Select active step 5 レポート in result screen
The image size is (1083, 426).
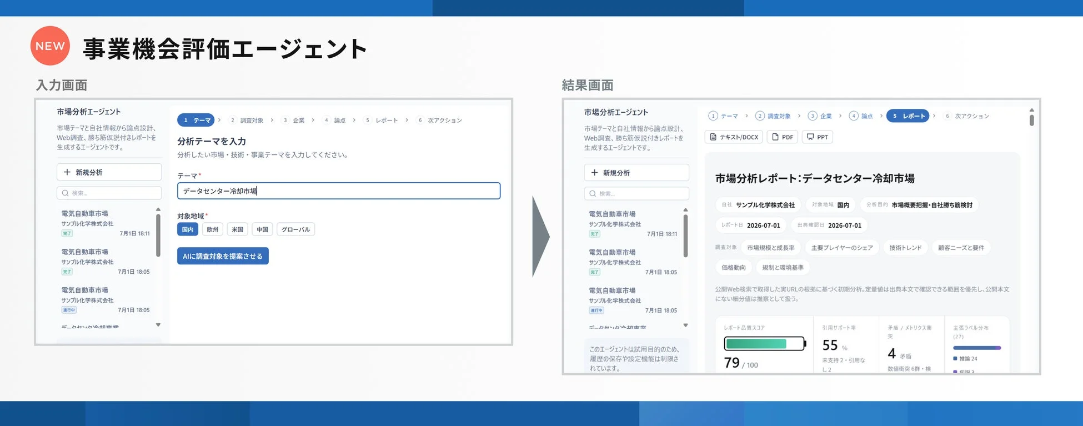(x=908, y=116)
